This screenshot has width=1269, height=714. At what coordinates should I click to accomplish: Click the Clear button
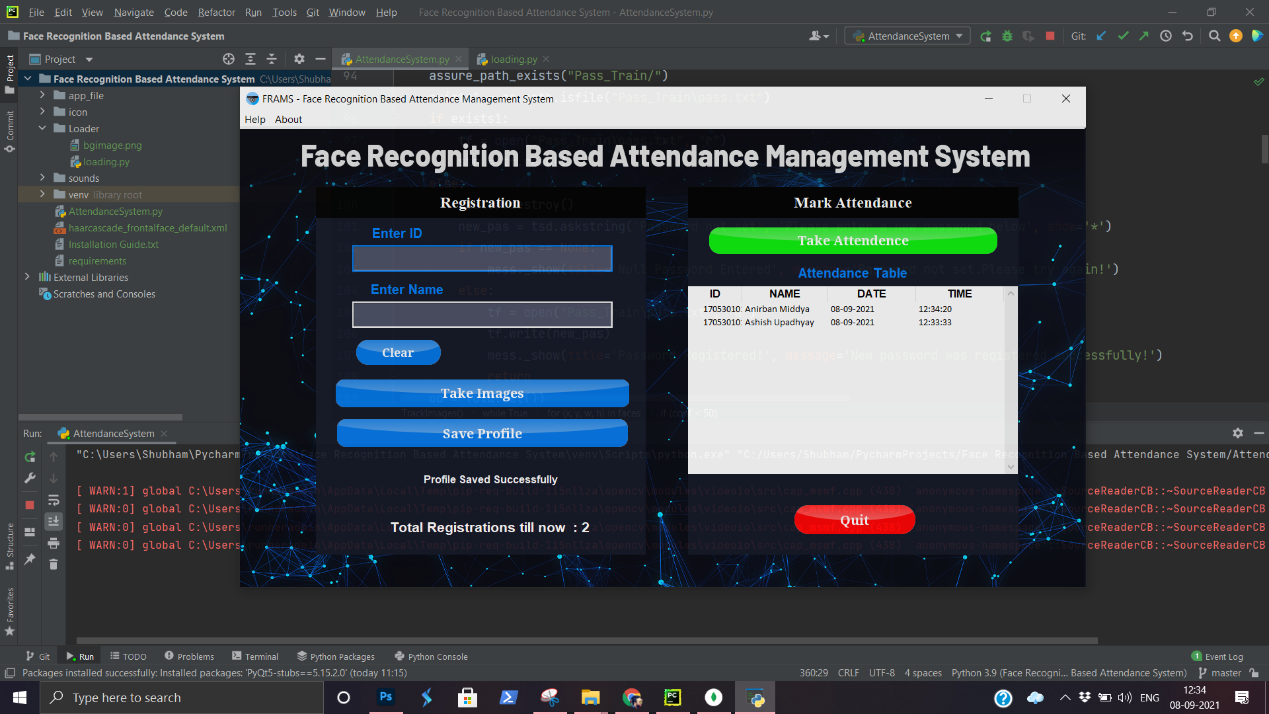398,352
